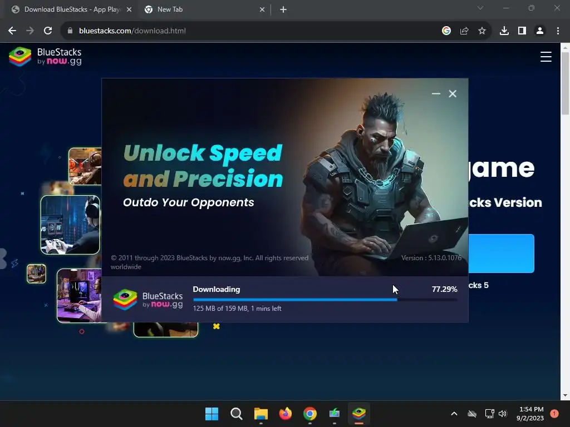Select the Download BlueStacks tab

tap(71, 9)
